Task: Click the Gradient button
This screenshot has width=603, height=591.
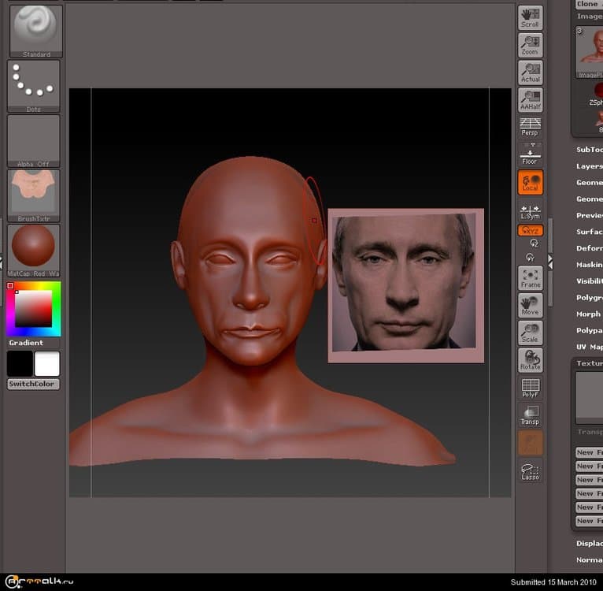Action: (x=26, y=343)
